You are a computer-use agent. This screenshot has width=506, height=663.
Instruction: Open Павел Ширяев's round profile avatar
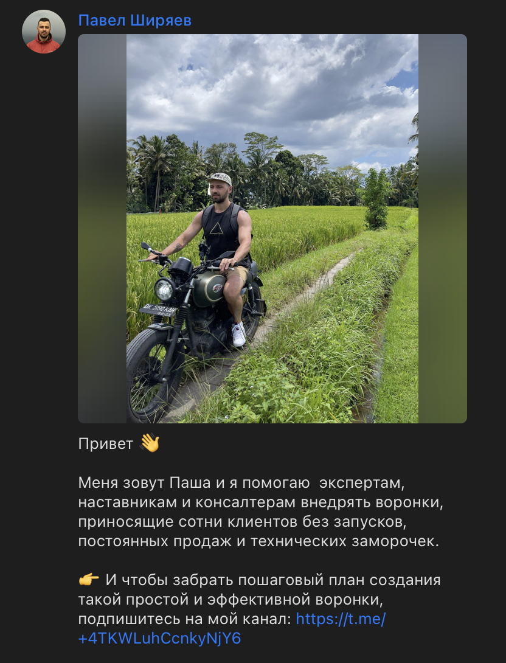click(x=44, y=31)
